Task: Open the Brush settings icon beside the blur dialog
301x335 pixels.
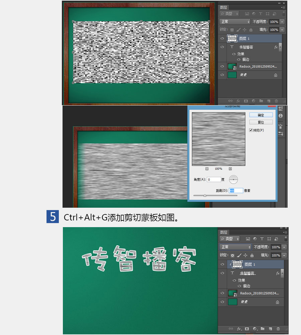Action: (x=281, y=134)
